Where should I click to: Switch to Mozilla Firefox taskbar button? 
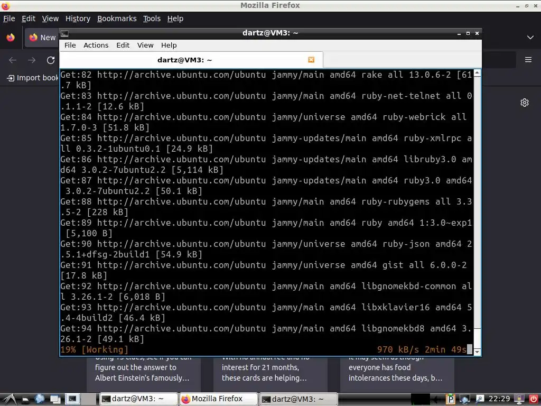(218, 399)
